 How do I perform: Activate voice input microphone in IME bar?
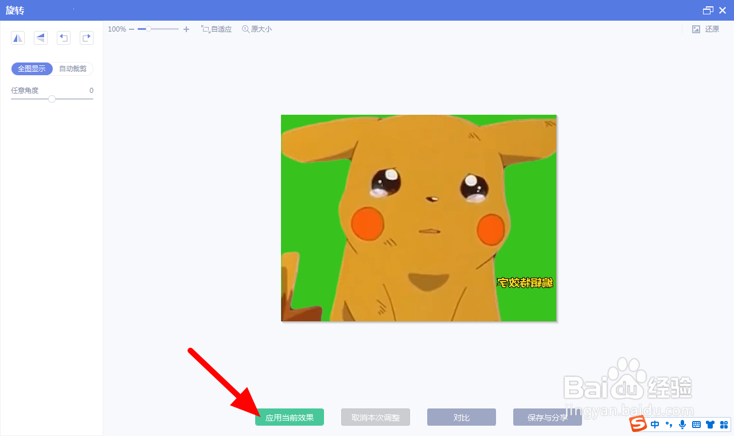point(682,425)
